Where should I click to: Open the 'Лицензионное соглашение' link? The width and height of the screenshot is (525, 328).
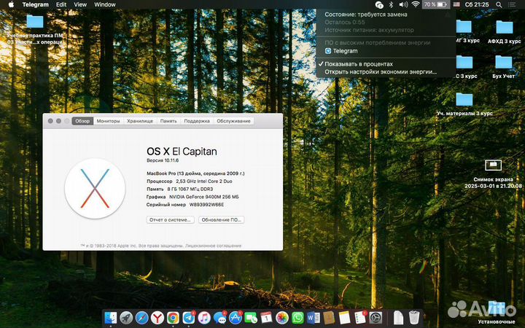click(213, 246)
